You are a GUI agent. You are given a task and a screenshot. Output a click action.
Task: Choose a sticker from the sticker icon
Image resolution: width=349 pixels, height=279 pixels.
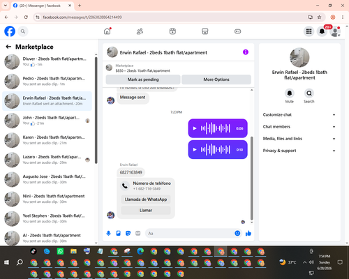click(x=128, y=233)
